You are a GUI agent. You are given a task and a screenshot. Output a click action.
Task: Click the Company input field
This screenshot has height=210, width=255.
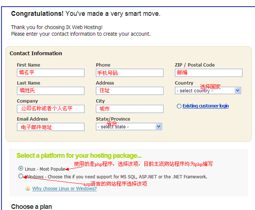point(51,109)
